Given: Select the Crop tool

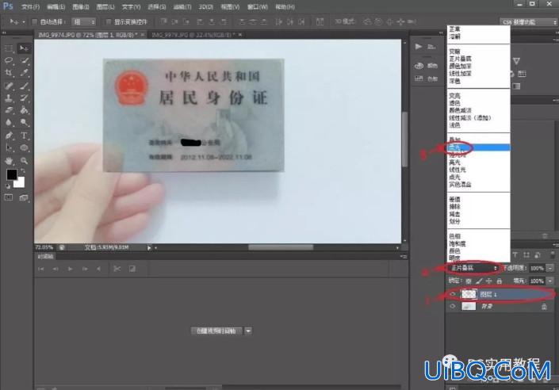Looking at the screenshot, I should coord(9,73).
